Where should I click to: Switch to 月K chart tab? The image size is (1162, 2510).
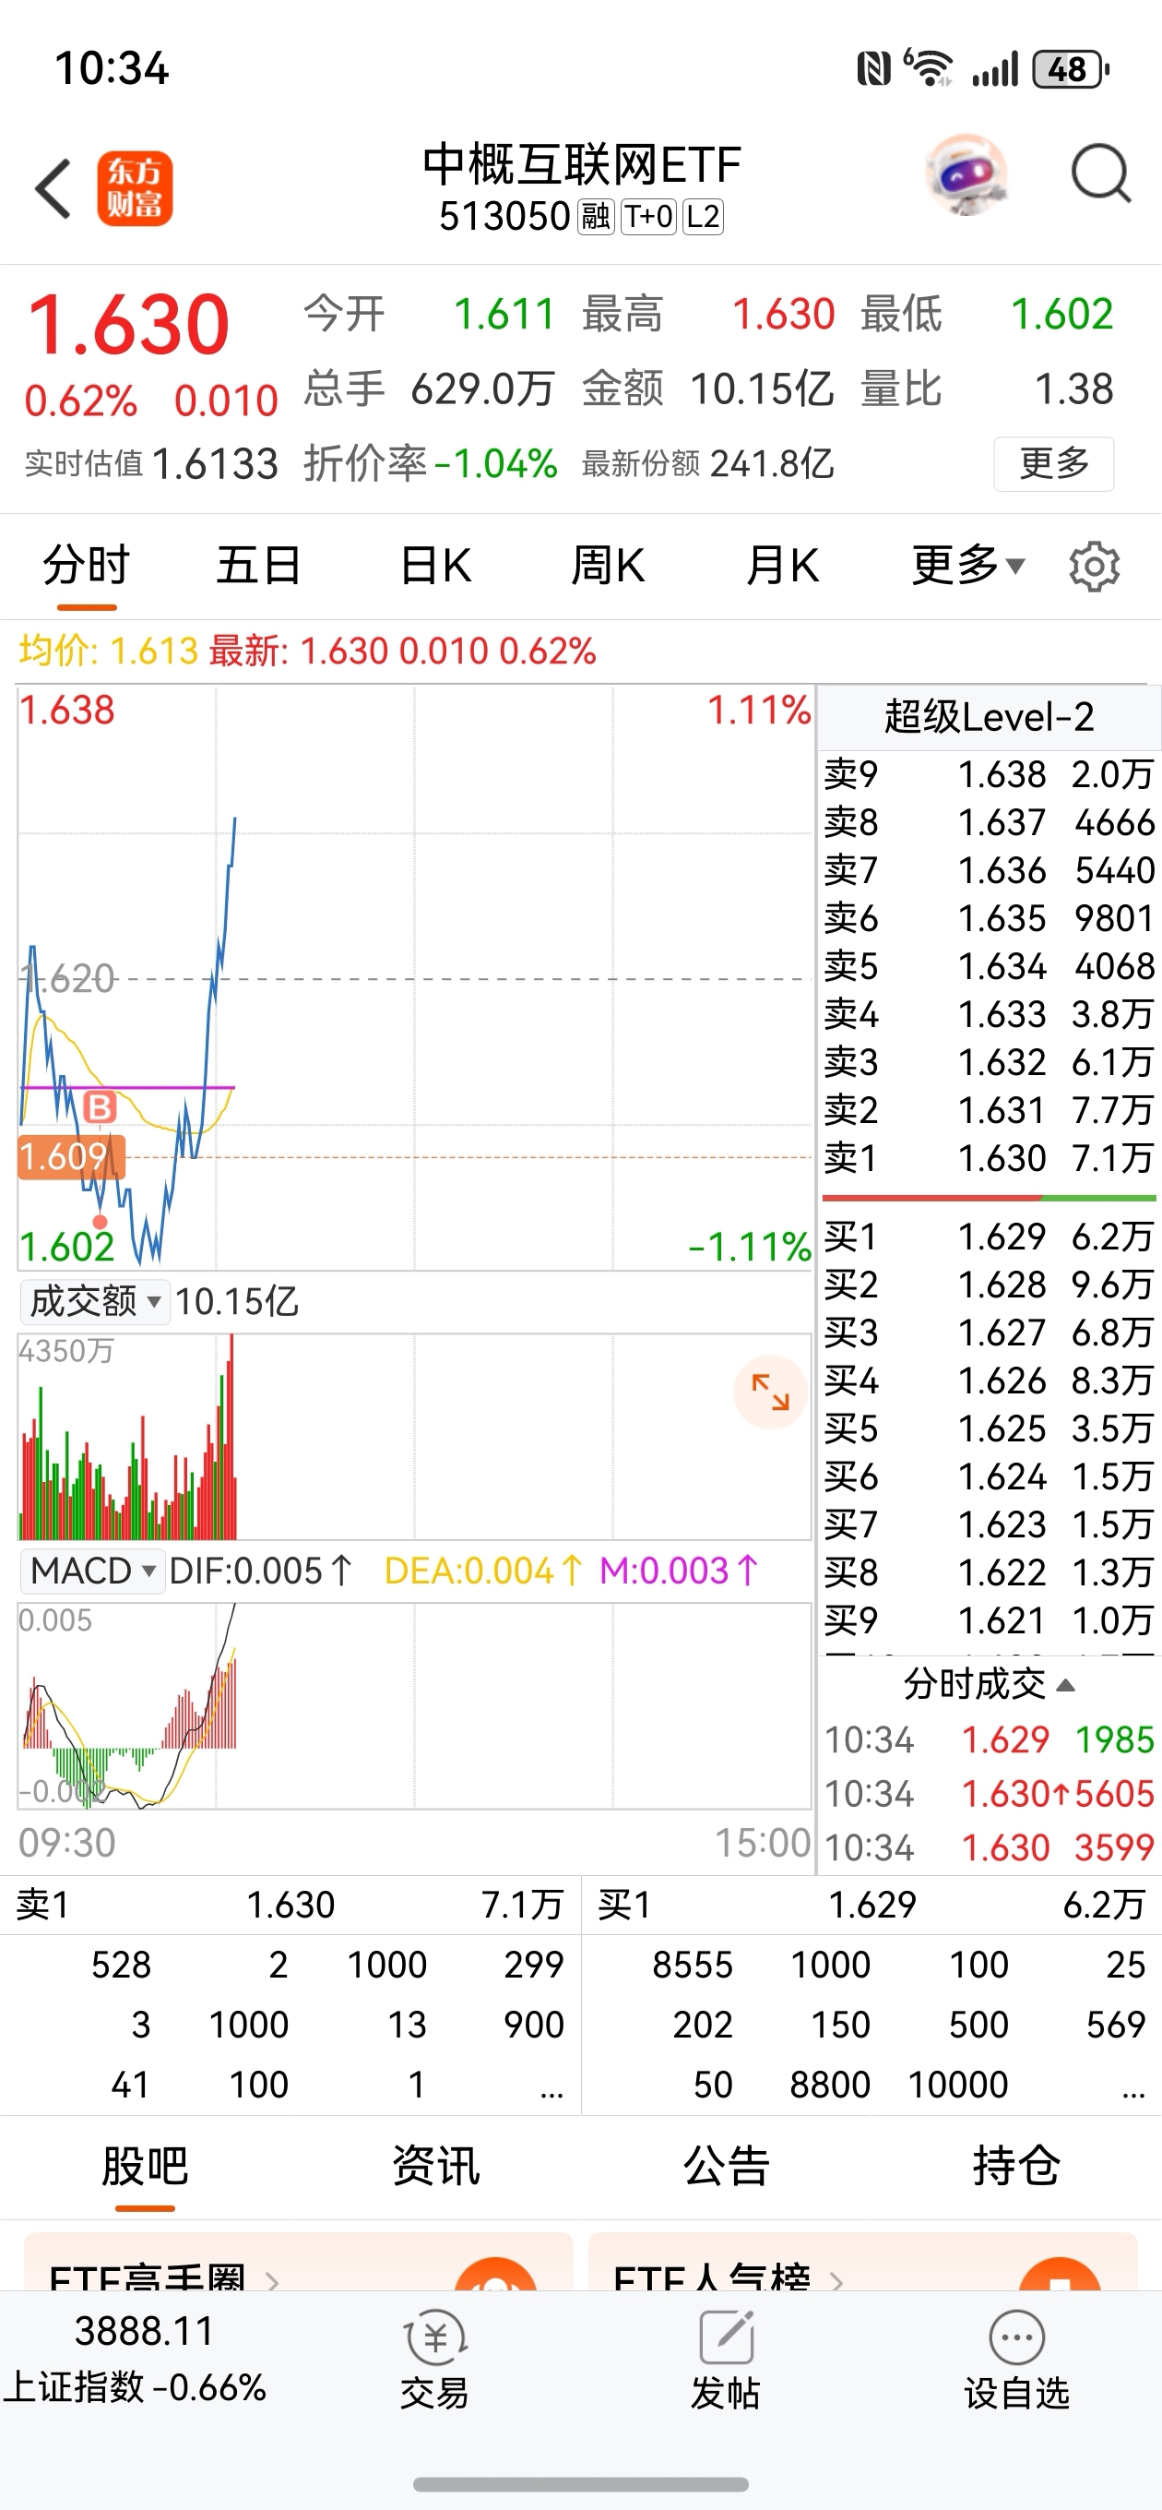click(782, 566)
